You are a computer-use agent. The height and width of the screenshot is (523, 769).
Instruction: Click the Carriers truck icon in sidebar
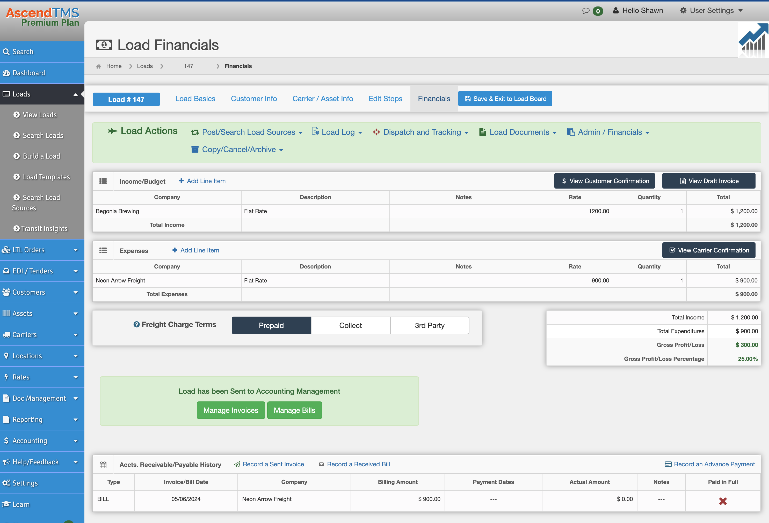coord(6,334)
